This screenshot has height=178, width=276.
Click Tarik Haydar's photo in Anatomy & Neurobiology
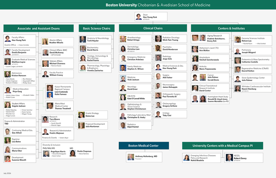coord(83,39)
